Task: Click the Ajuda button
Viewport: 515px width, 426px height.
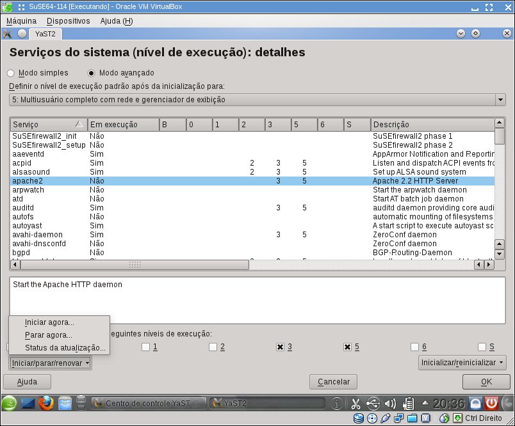Action: (28, 382)
